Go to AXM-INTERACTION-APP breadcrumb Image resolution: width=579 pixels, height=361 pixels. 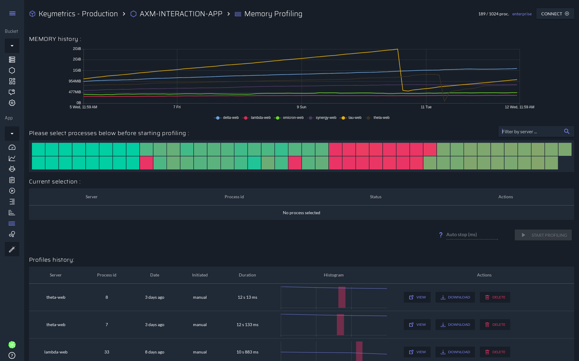(181, 14)
